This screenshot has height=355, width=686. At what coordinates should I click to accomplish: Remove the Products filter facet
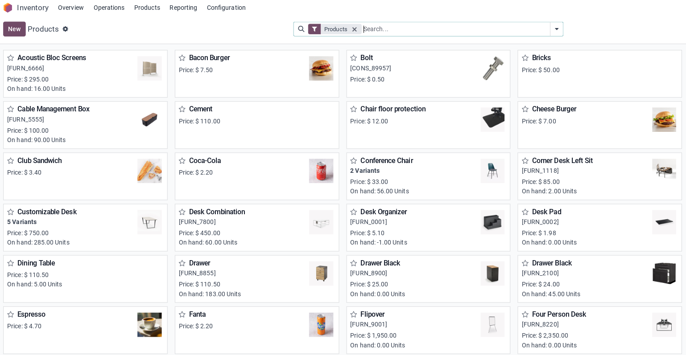pos(355,29)
